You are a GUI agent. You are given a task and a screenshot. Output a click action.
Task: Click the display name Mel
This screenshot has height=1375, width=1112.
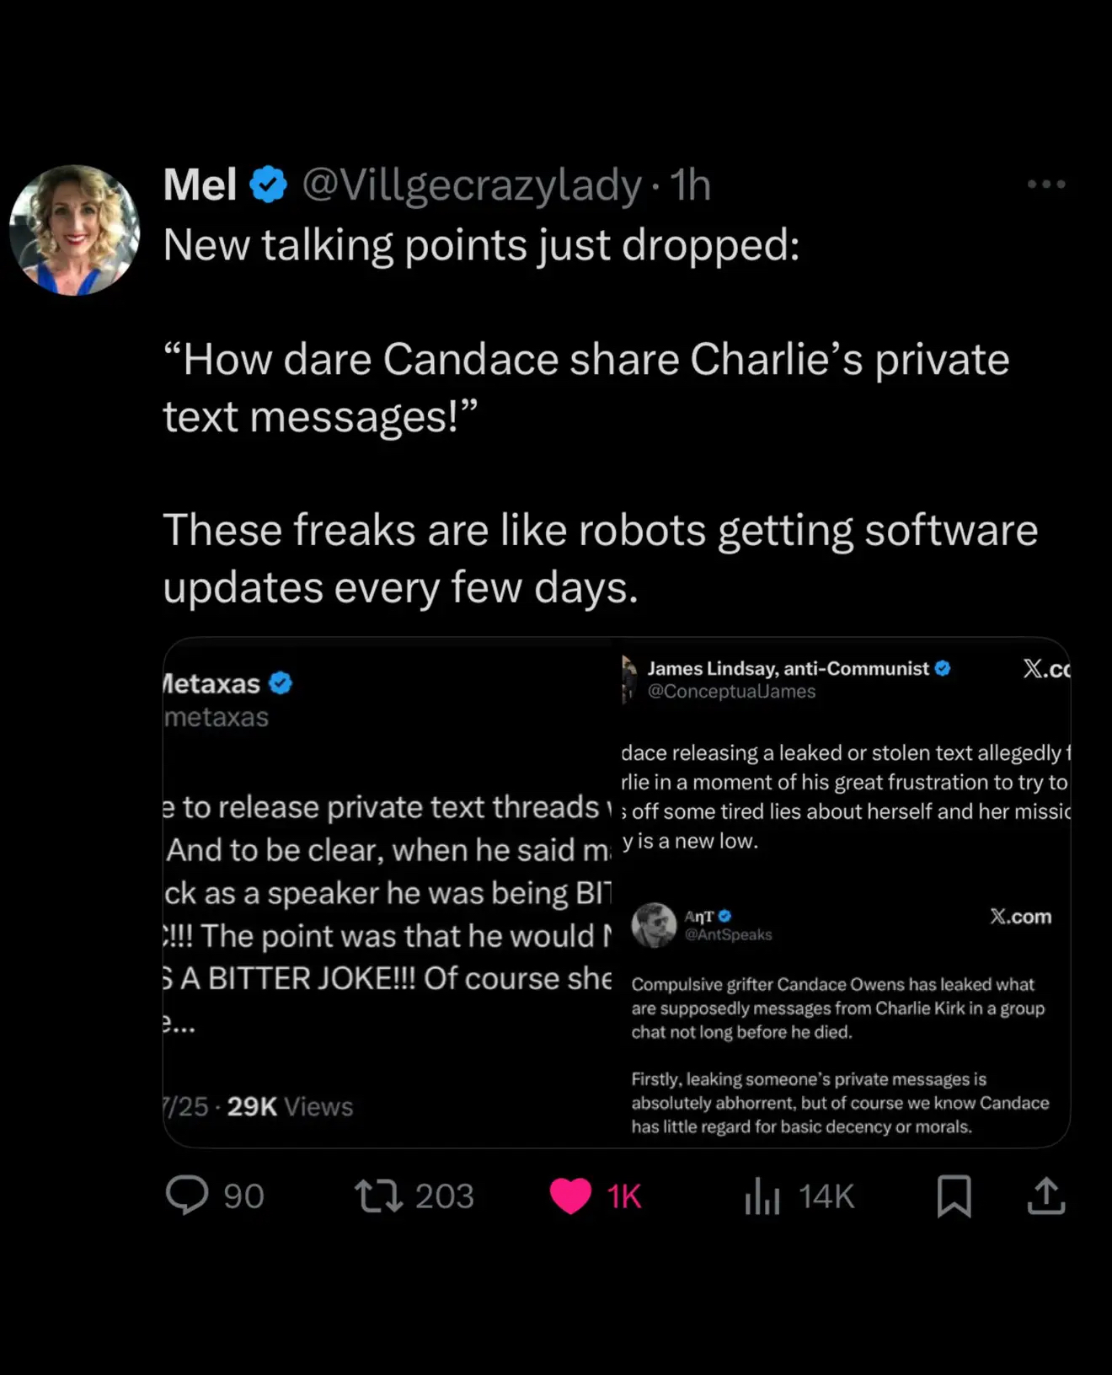200,185
